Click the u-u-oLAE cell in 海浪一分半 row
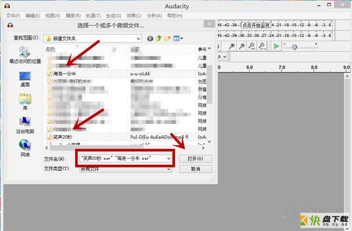This screenshot has width=352, height=231. point(140,74)
